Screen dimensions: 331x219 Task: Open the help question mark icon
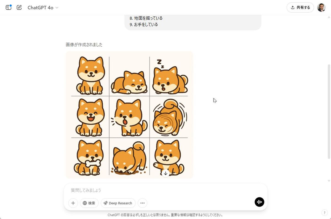point(324,213)
